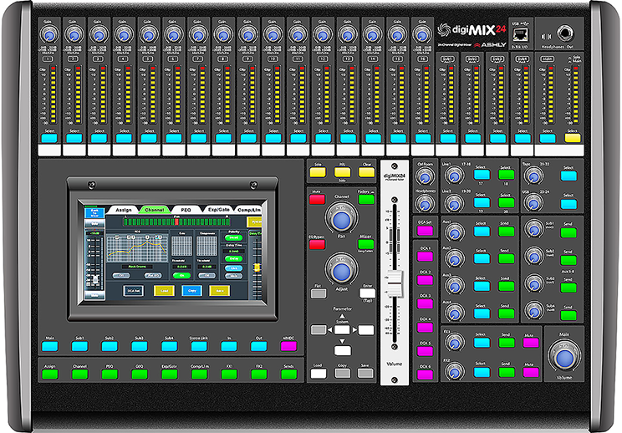This screenshot has height=433, width=622.
Task: Open the Exp/Gate tab on touchscreen
Action: 217,209
